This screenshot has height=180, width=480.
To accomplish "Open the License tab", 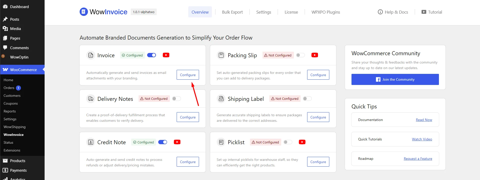I will [x=291, y=12].
